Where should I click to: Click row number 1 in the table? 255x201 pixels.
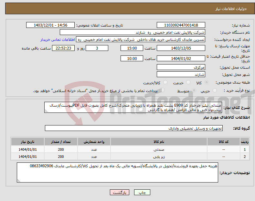[x=245, y=149]
